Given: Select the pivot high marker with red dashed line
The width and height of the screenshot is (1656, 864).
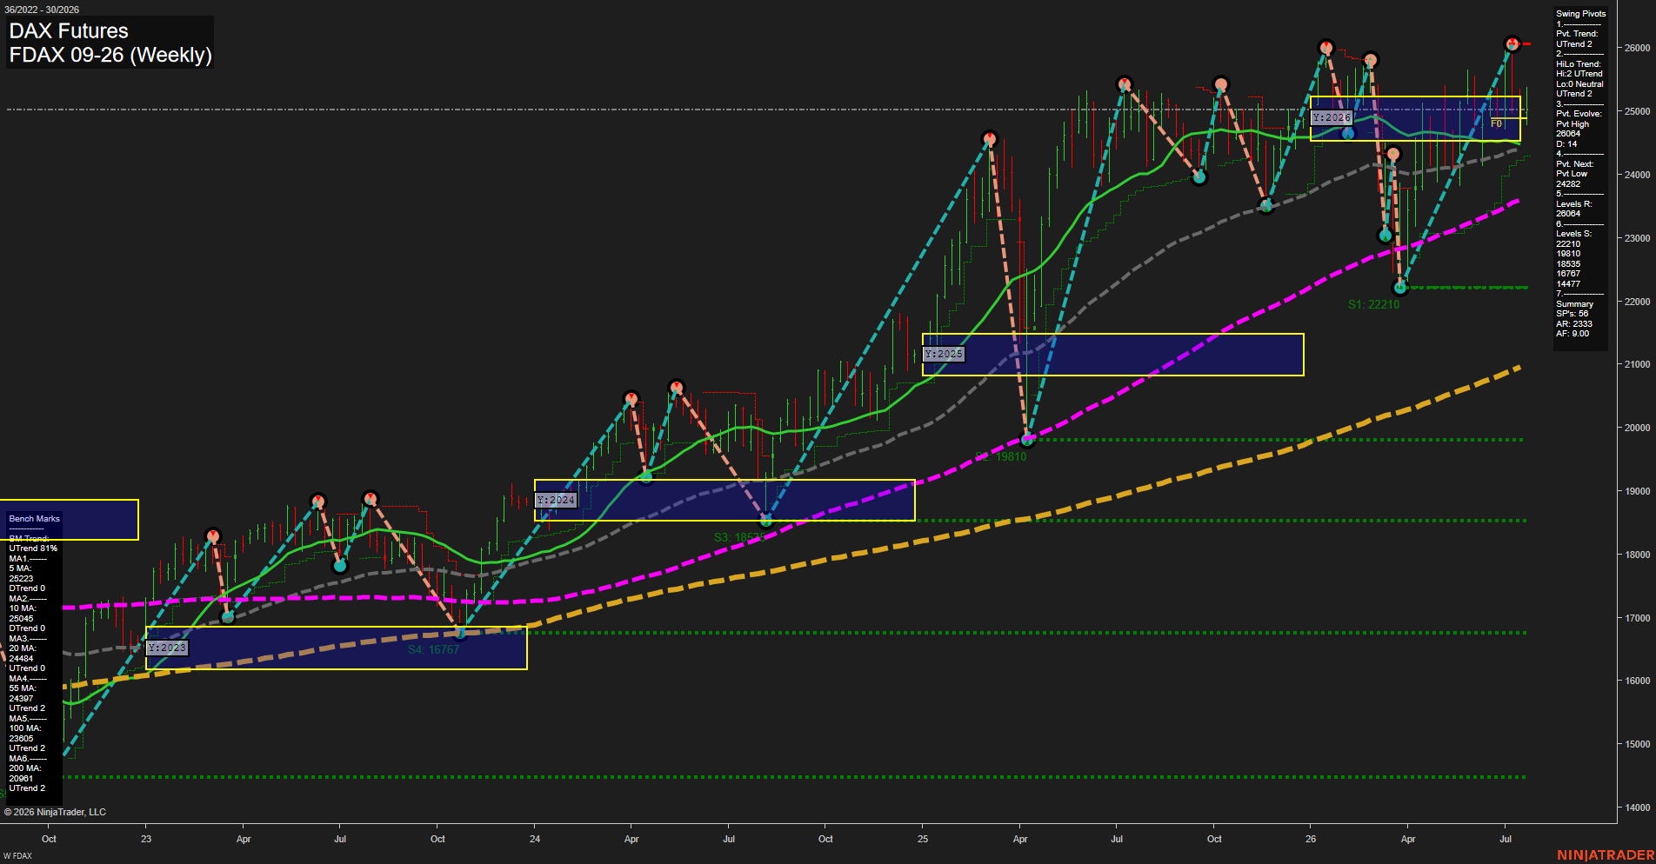Looking at the screenshot, I should pos(1512,43).
